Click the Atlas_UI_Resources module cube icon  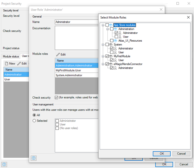click(x=115, y=41)
